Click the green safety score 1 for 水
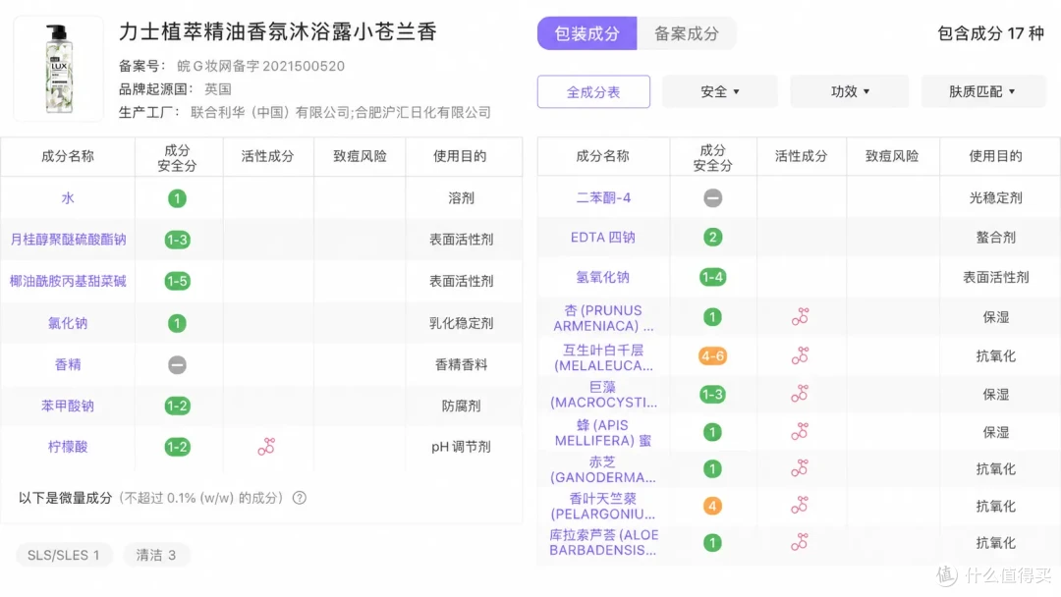The width and height of the screenshot is (1061, 597). point(177,198)
